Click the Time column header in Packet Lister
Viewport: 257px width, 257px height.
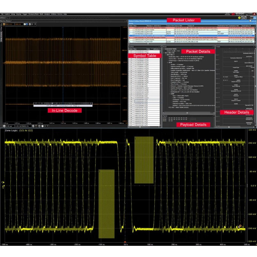click(x=140, y=26)
